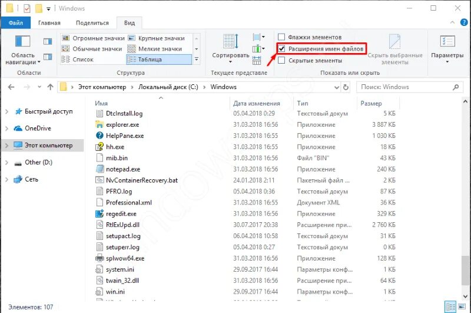Click the New folder quick access icon
The width and height of the screenshot is (471, 313).
point(38,8)
